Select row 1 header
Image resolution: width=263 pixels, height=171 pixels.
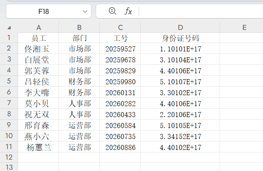(x=9, y=38)
